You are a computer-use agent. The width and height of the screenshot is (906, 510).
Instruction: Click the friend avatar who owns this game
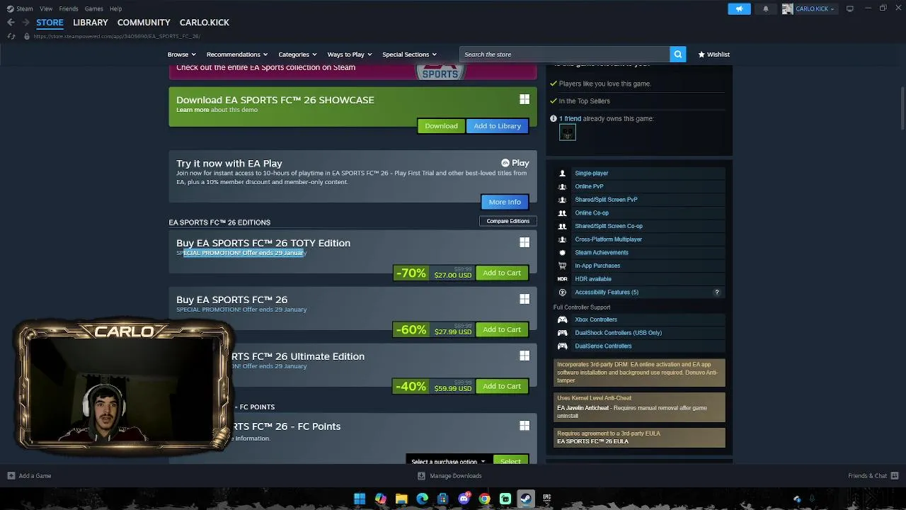pyautogui.click(x=568, y=132)
